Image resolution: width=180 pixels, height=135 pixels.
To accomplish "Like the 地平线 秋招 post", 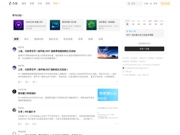I will (x=20, y=82).
